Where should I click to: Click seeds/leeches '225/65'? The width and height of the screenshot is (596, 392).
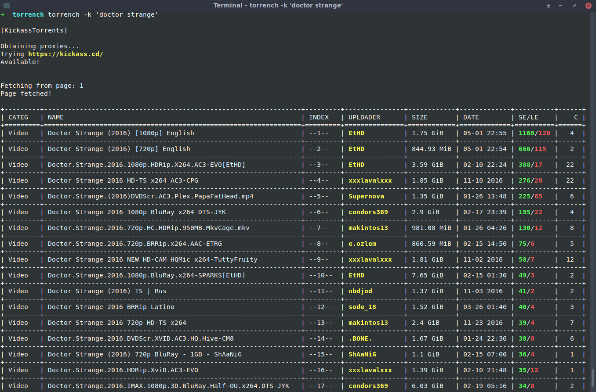coord(531,196)
